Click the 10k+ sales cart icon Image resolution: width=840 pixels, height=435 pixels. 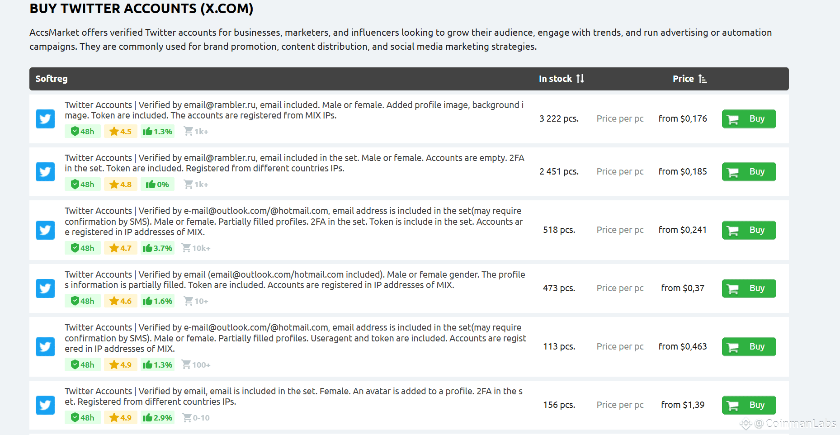pos(186,248)
